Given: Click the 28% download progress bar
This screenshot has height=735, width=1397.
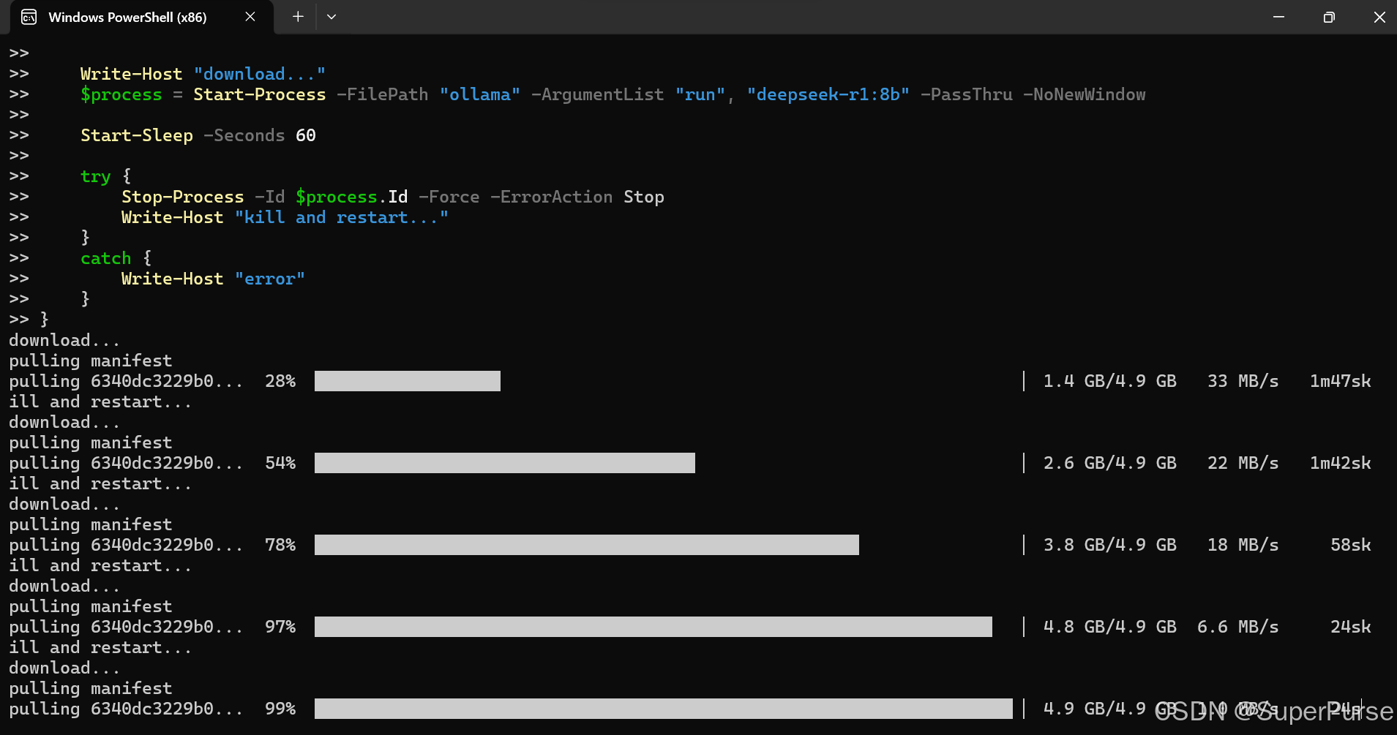Looking at the screenshot, I should [408, 381].
